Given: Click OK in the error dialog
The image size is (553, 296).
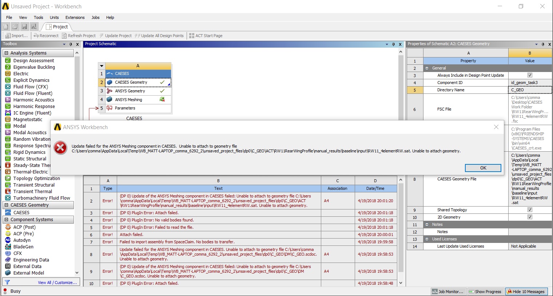Looking at the screenshot, I should point(483,168).
